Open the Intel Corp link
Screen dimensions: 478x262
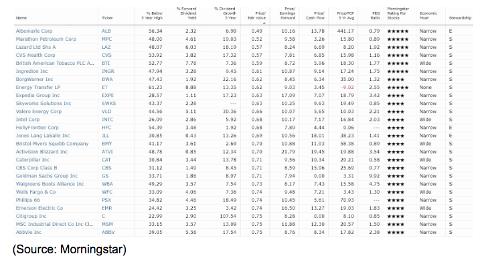(27, 120)
